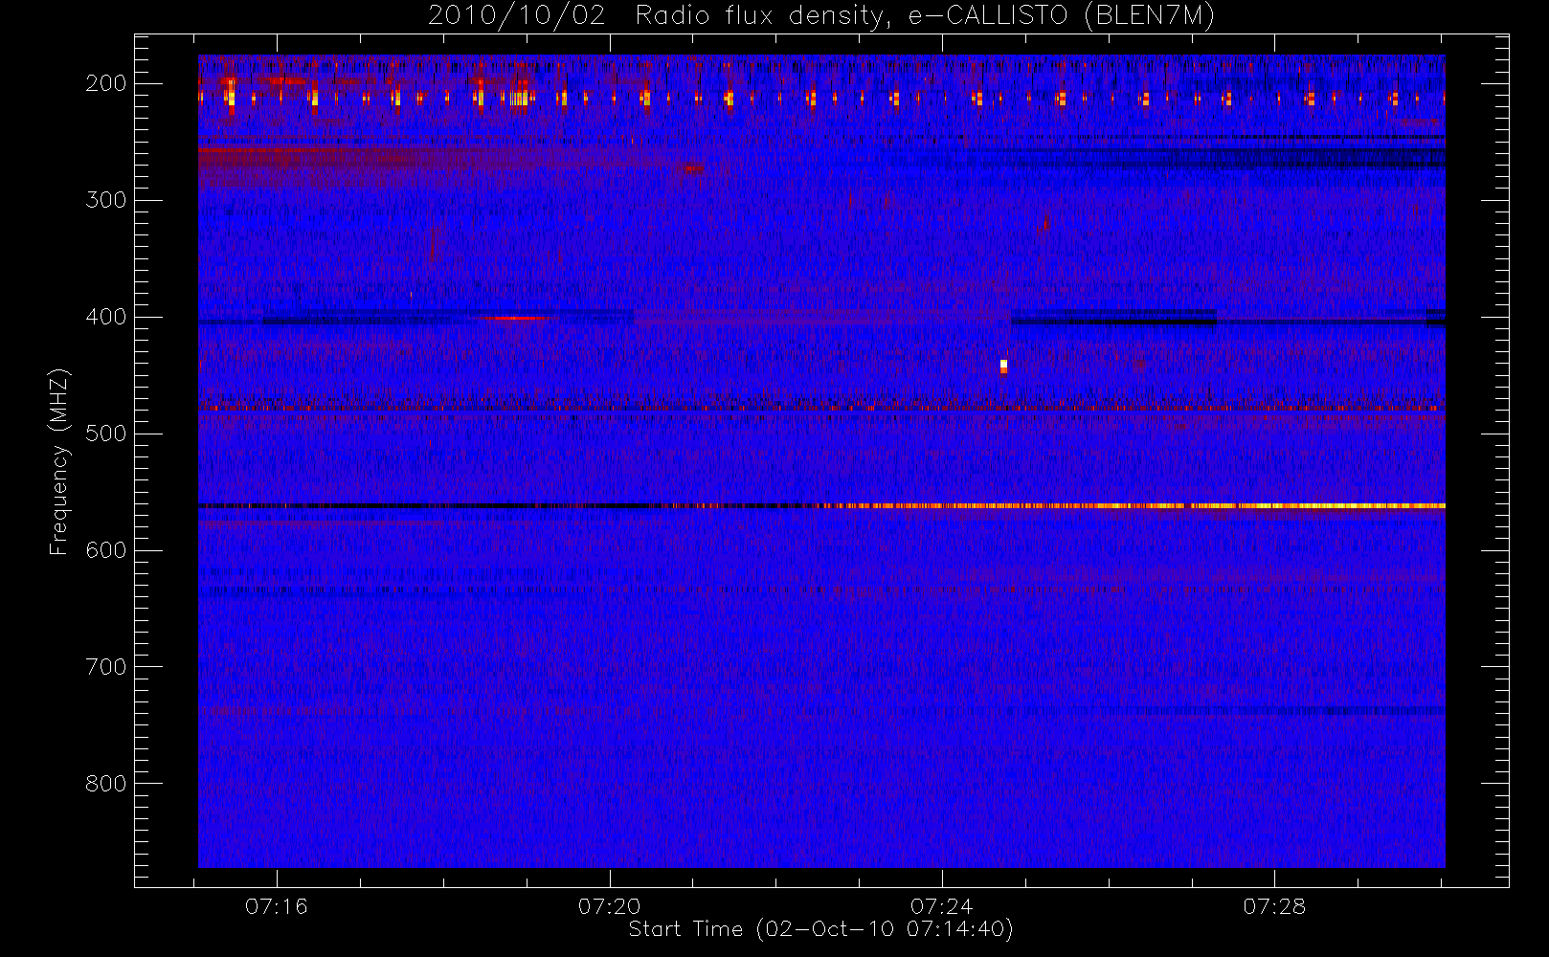The width and height of the screenshot is (1549, 957).
Task: Click the 800 frequency tick label
Action: pos(106,784)
